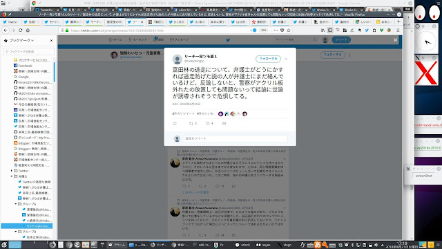Switch to the ワーキン tab

pyautogui.click(x=94, y=21)
